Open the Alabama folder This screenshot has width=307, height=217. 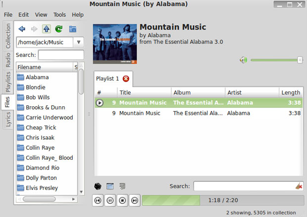37,77
